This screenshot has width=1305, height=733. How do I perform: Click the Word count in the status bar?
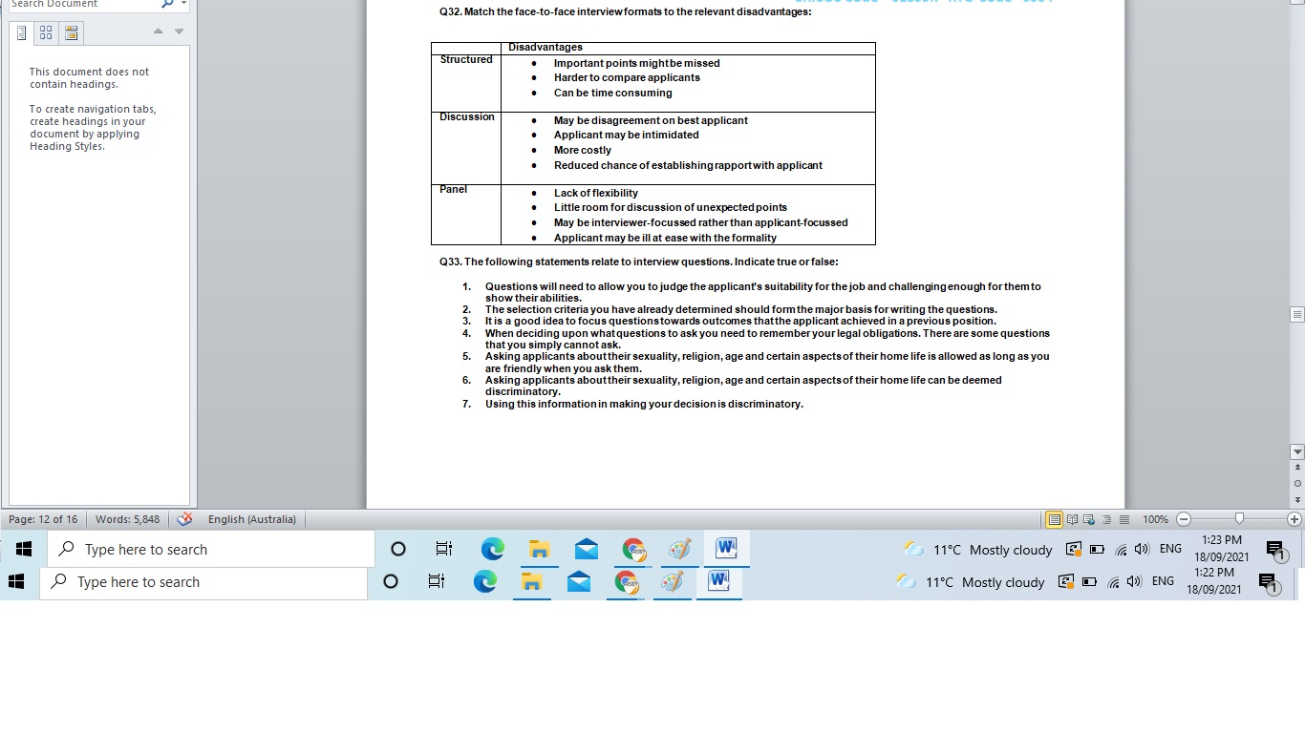tap(128, 519)
